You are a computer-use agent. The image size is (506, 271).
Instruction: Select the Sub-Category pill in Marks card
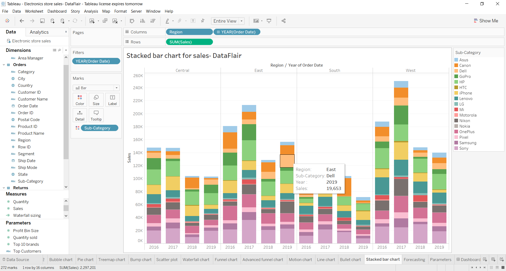[x=100, y=128]
